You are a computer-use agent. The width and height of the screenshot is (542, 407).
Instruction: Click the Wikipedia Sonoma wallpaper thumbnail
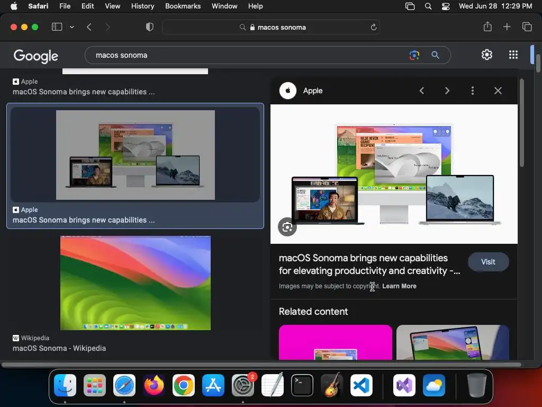(x=135, y=283)
